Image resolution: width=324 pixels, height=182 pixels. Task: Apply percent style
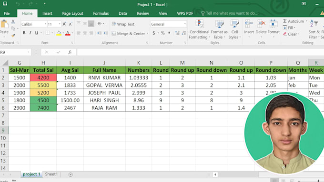162,33
